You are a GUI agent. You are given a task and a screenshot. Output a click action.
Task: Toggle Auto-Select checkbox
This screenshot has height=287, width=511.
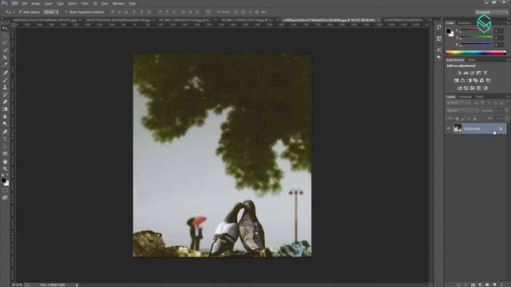point(21,12)
